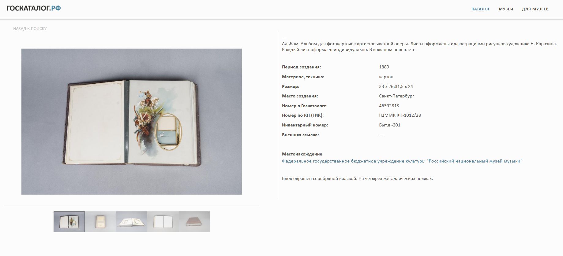Screen dimensions: 563x256
Task: Click the ГОСКАТАЛОГ.РФ site logo
Action: click(34, 8)
